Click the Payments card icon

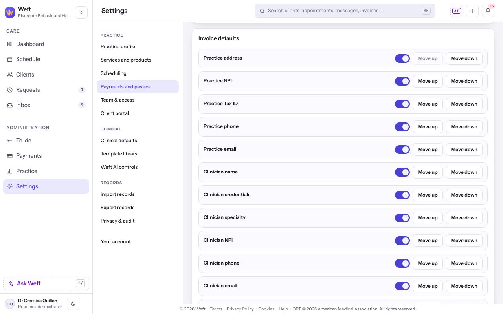pyautogui.click(x=10, y=156)
